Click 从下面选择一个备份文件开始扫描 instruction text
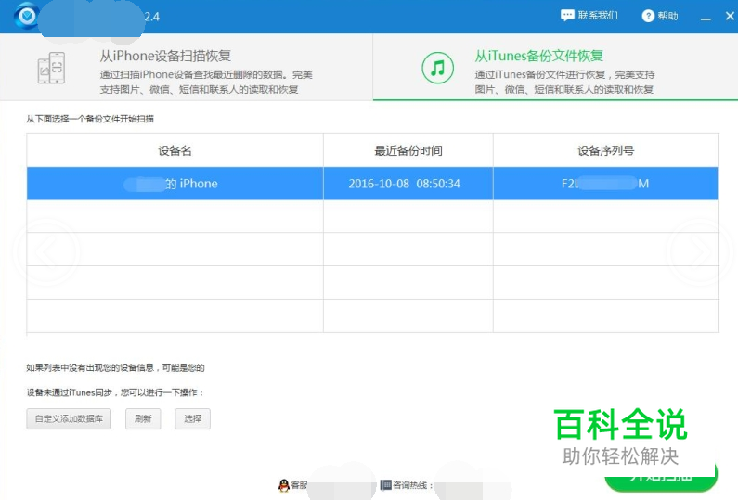The width and height of the screenshot is (738, 500). (x=90, y=119)
